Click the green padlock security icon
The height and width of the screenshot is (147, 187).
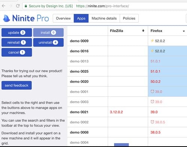pos(26,6)
